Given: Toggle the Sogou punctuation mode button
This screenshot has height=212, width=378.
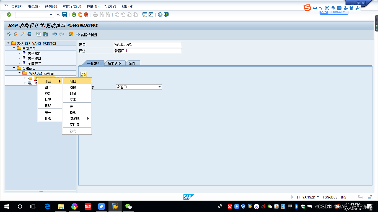Looking at the screenshot, I should 321,8.
